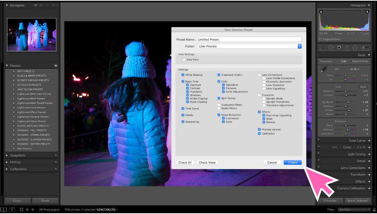
Task: Uncheck the Sharpening checkbox
Action: tap(183, 122)
